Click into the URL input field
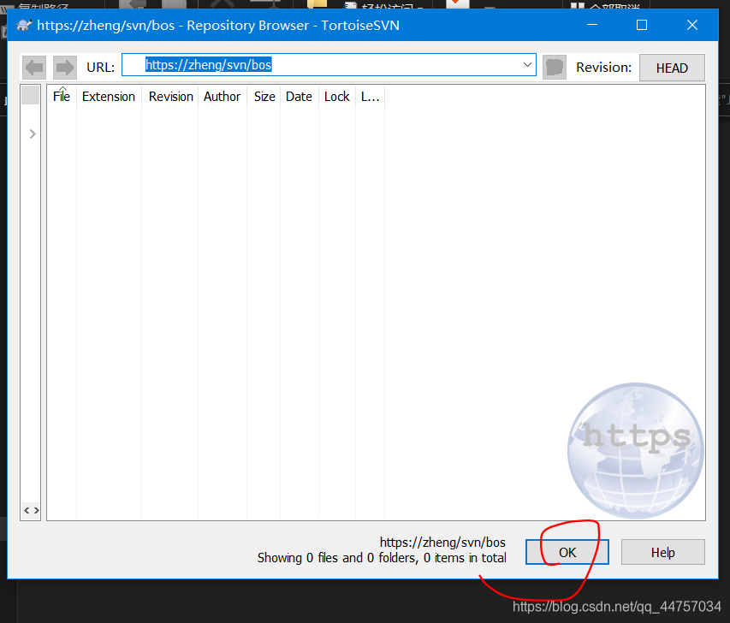The width and height of the screenshot is (730, 623). pyautogui.click(x=329, y=65)
